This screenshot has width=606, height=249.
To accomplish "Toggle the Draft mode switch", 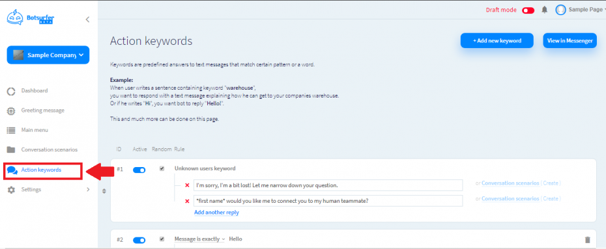I will (x=528, y=10).
